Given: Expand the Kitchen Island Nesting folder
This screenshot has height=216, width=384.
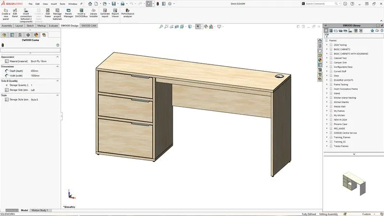Looking at the screenshot, I should click(326, 97).
